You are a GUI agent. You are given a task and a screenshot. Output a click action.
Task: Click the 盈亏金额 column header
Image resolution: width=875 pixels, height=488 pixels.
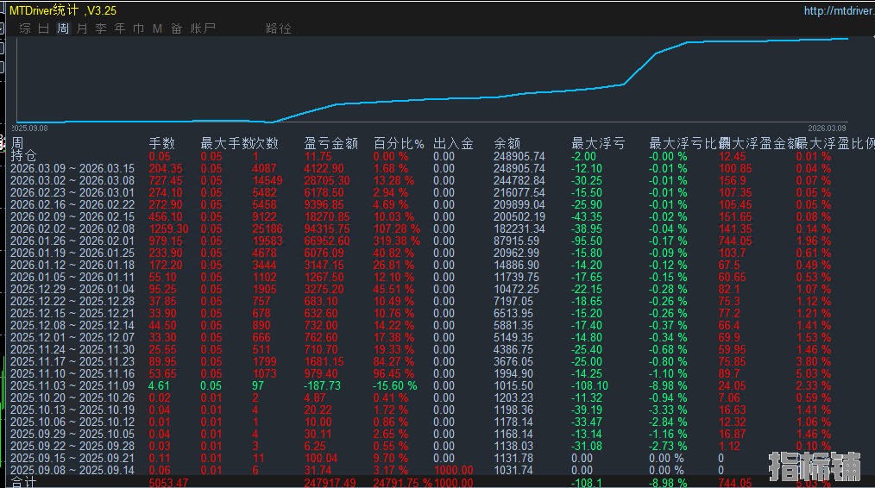tap(330, 144)
